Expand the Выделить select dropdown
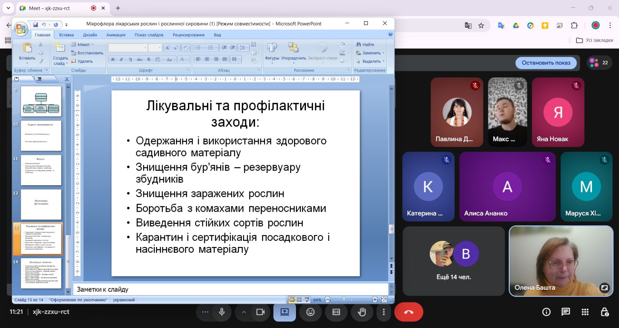 click(371, 61)
